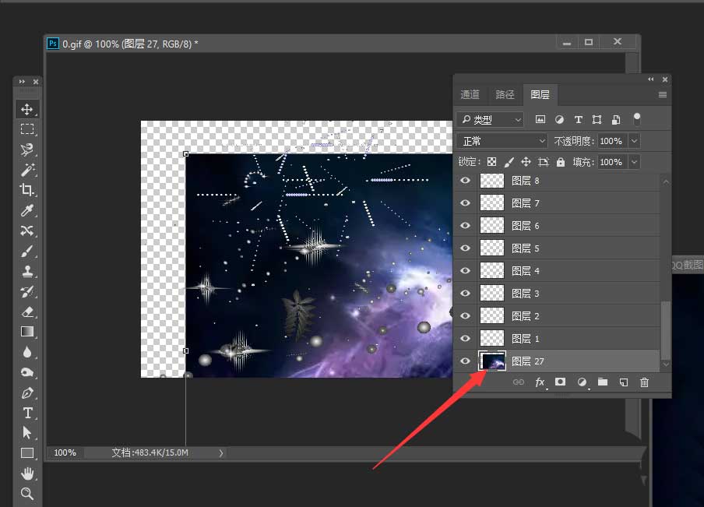Hide layer 图层 4
704x507 pixels.
point(466,271)
